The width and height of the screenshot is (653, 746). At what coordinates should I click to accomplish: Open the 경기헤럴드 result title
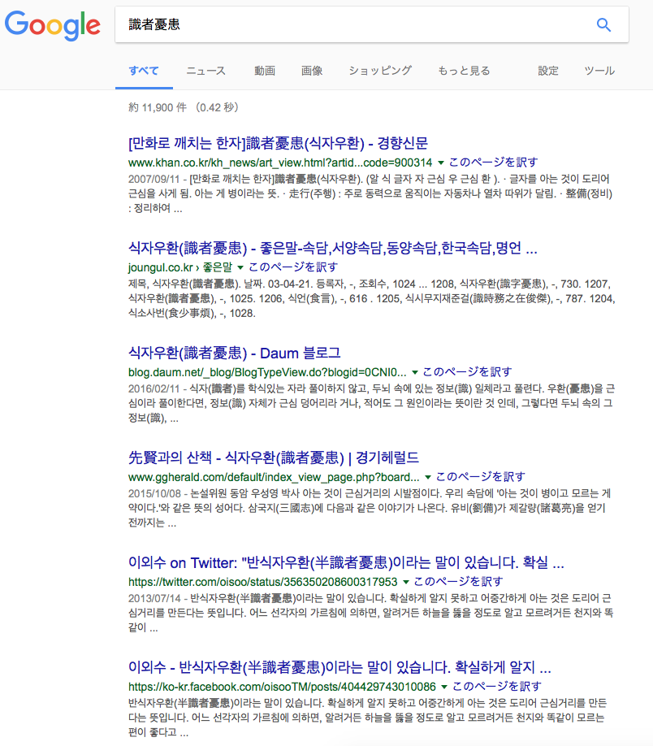click(x=274, y=458)
